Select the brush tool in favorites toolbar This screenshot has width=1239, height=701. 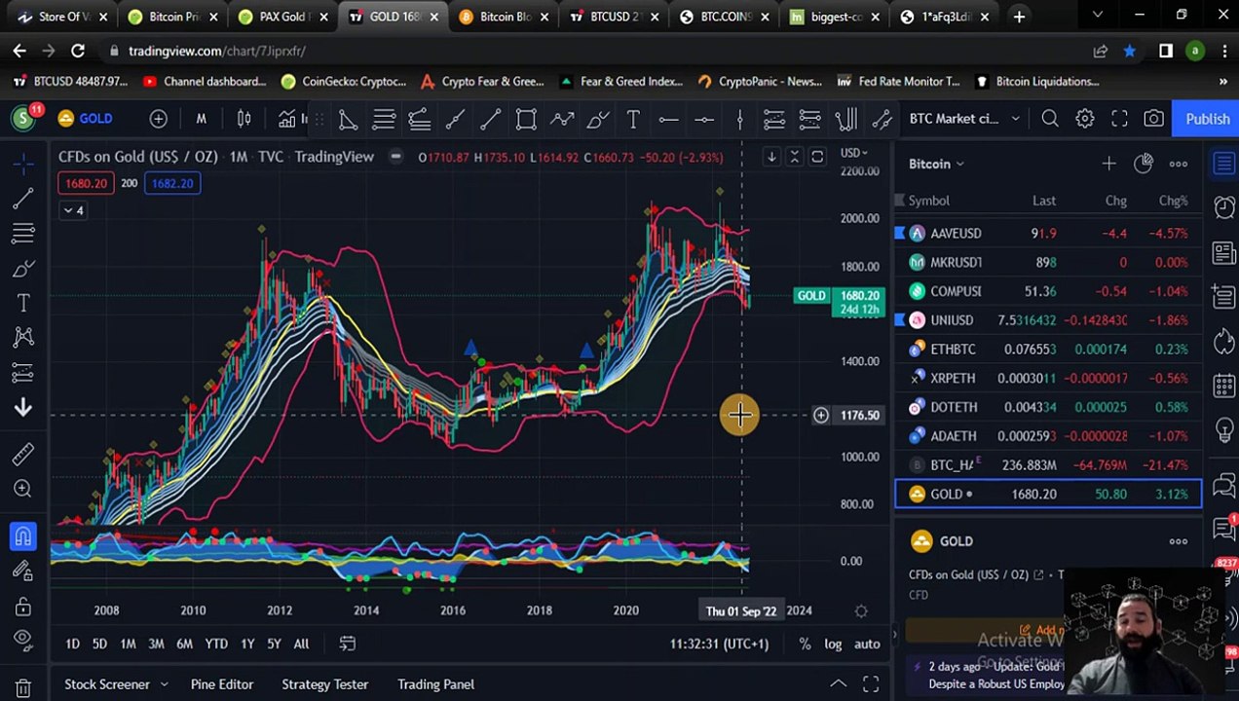[597, 119]
